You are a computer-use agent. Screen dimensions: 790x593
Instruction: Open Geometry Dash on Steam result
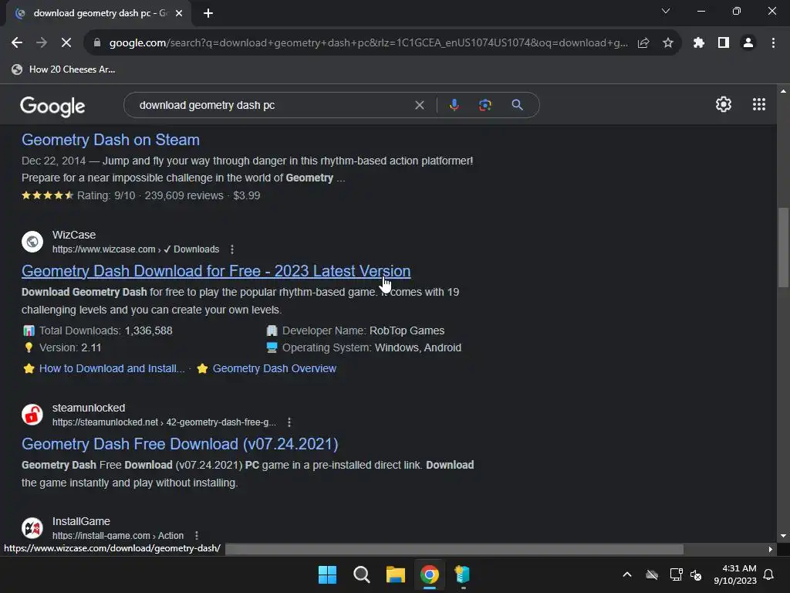click(x=110, y=140)
